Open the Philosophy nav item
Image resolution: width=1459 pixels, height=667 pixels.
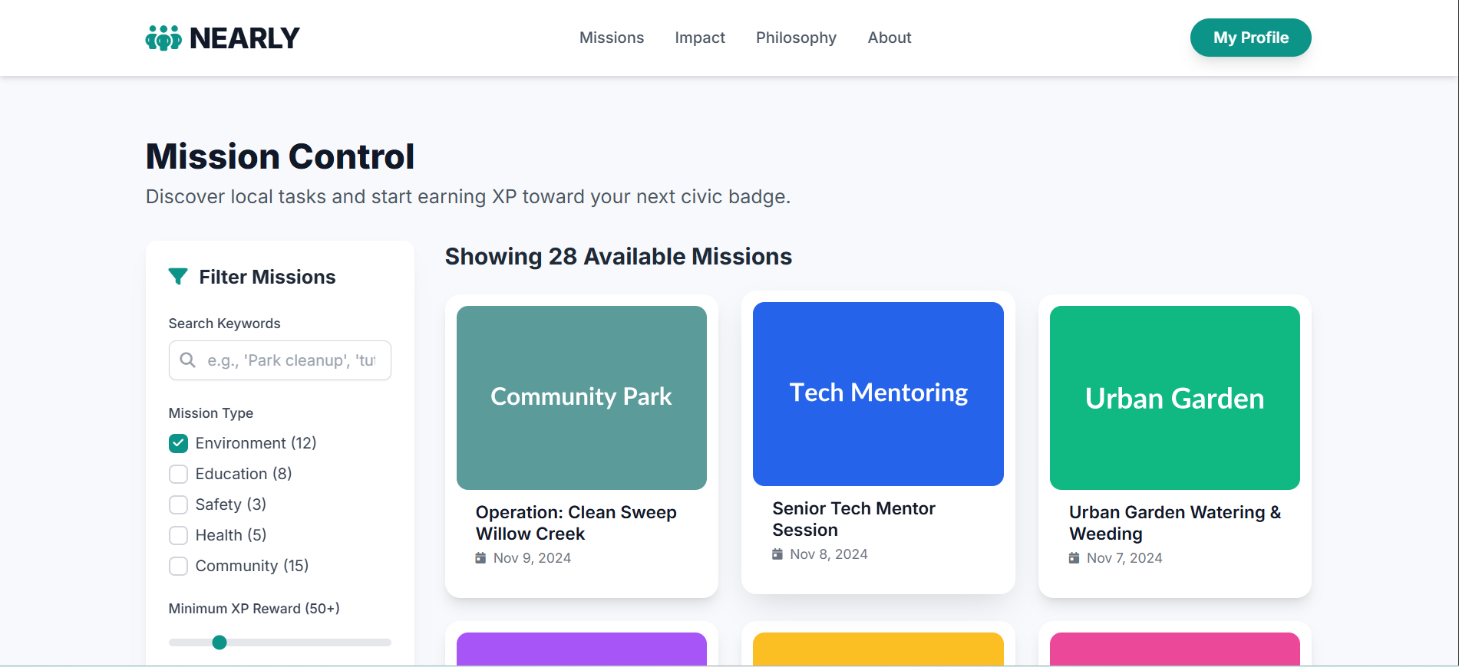(796, 38)
